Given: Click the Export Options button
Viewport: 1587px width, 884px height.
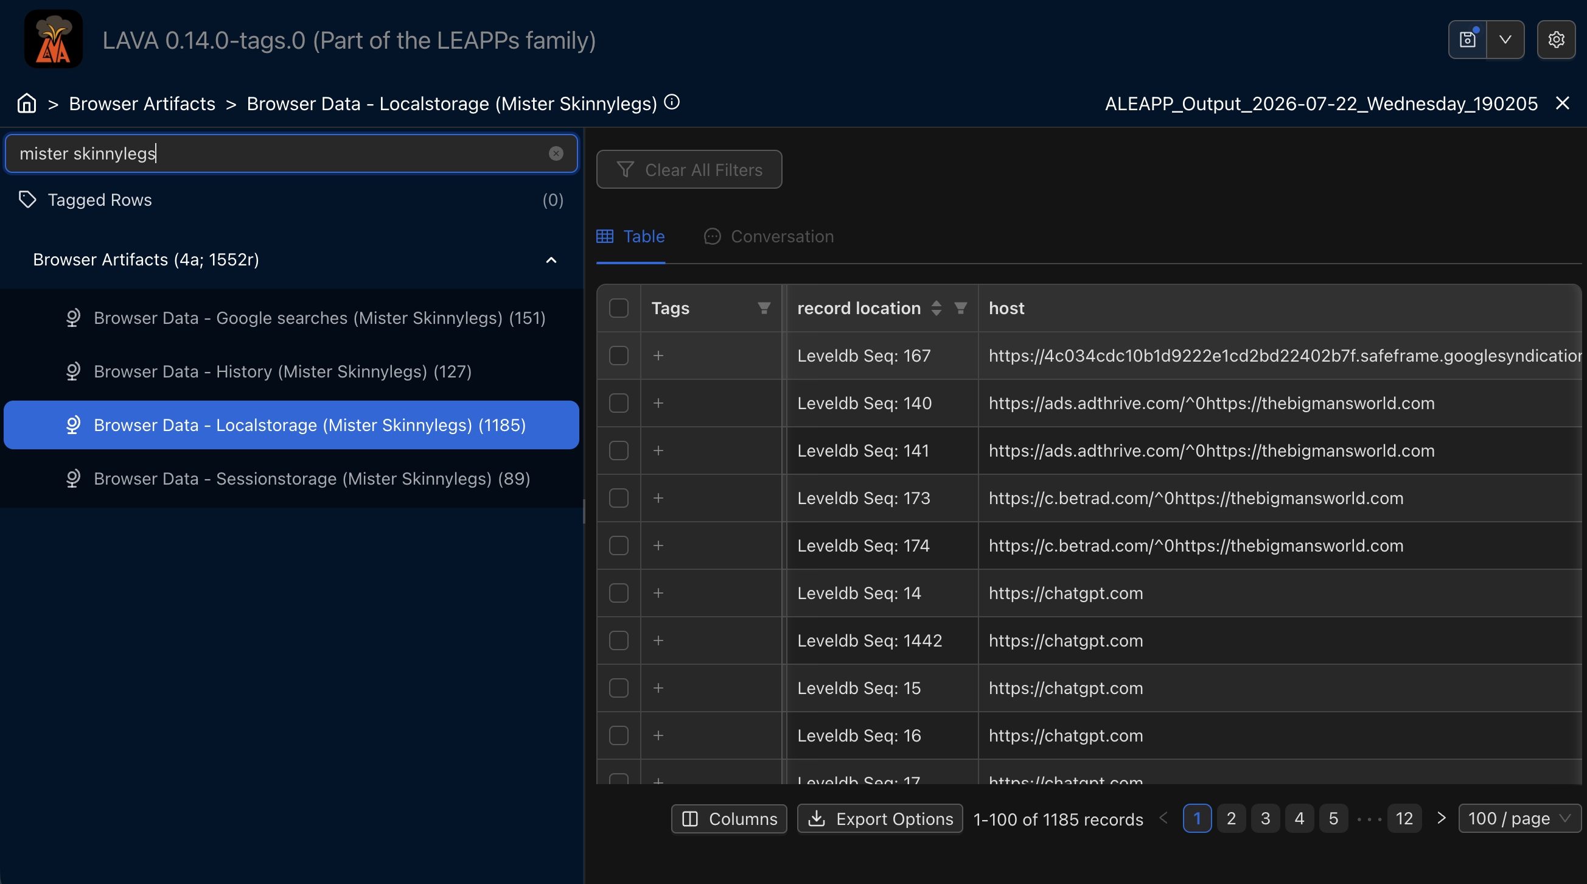Looking at the screenshot, I should point(880,819).
